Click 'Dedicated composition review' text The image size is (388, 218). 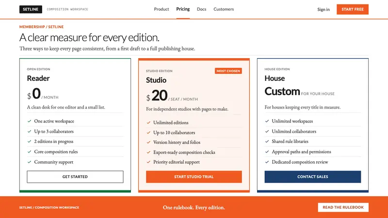coord(300,162)
